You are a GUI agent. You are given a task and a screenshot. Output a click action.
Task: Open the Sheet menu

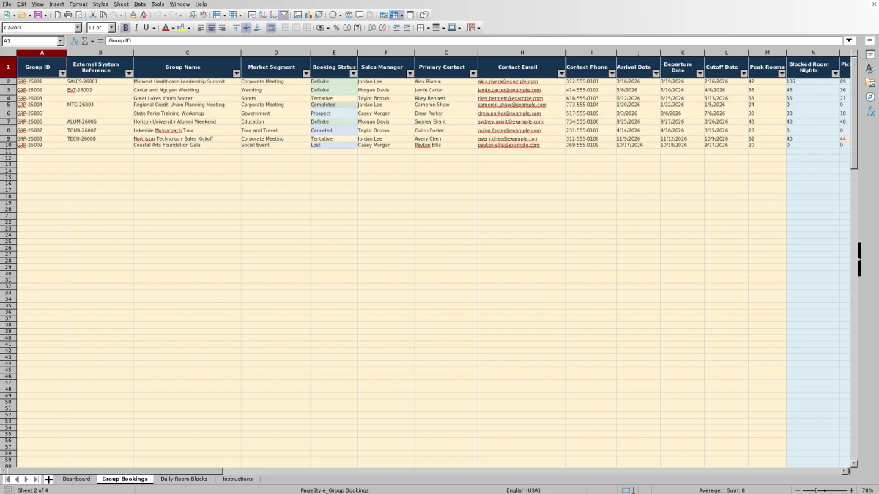coord(121,4)
